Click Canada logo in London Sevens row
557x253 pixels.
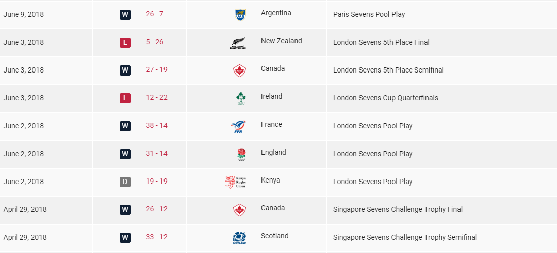pyautogui.click(x=239, y=71)
